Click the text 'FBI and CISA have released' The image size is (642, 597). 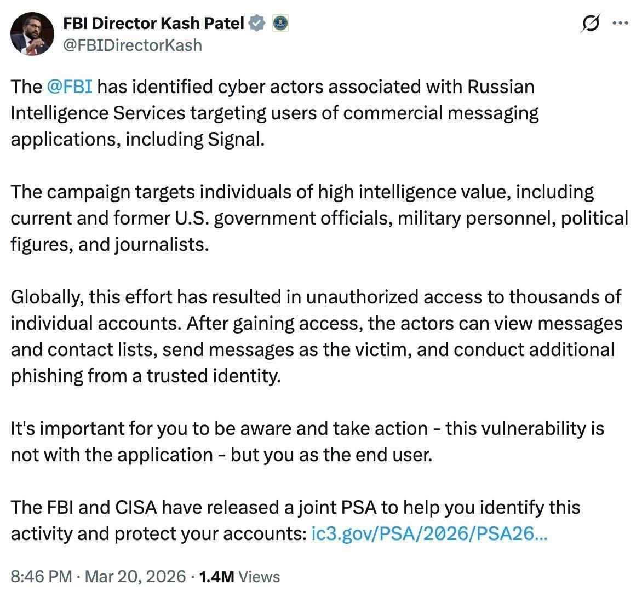(163, 507)
